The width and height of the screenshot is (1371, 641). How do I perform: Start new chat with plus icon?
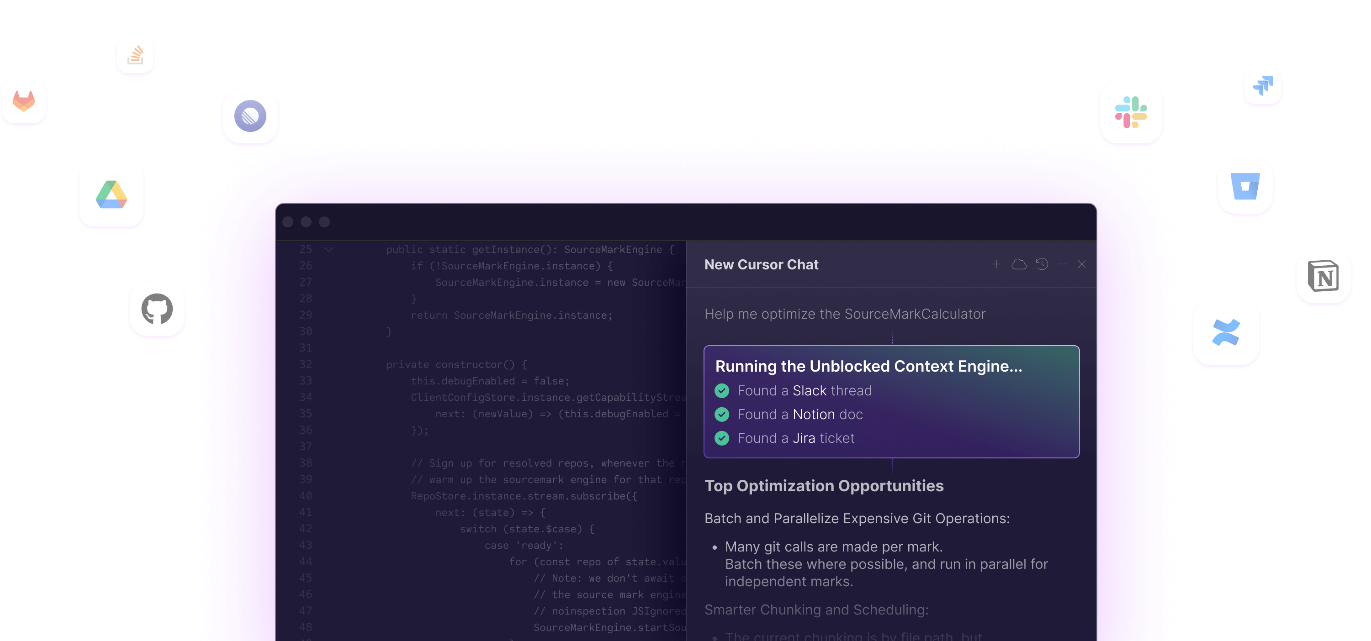(997, 264)
